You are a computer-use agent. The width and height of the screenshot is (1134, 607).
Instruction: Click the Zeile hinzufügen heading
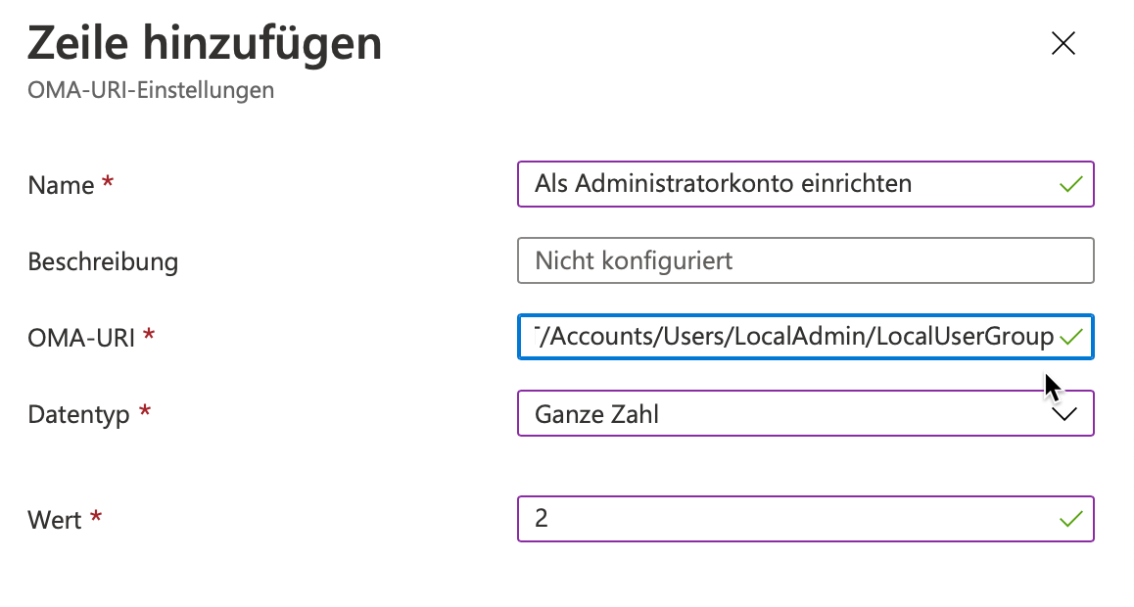click(x=205, y=45)
